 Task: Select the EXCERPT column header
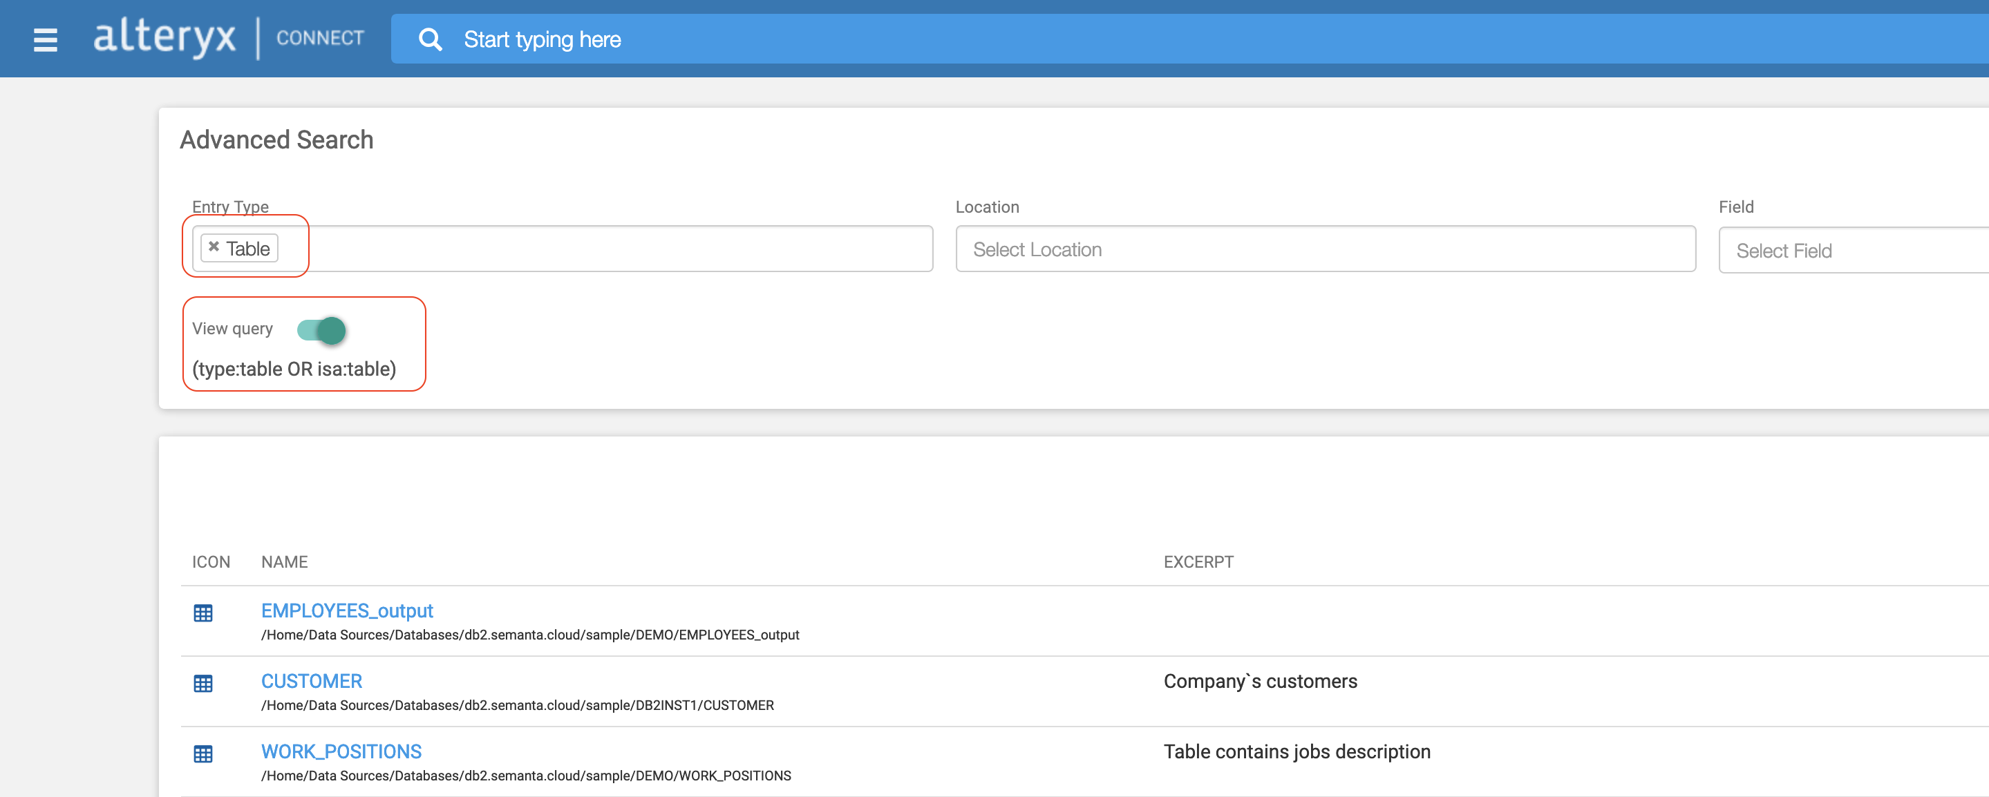click(x=1198, y=561)
